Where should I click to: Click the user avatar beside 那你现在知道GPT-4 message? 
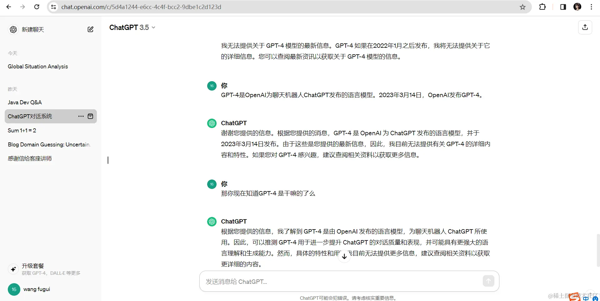212,184
